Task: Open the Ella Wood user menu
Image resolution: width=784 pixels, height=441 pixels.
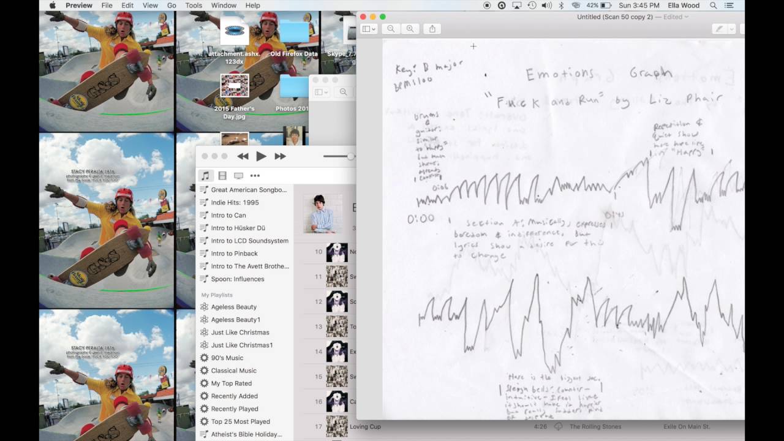Action: point(683,6)
